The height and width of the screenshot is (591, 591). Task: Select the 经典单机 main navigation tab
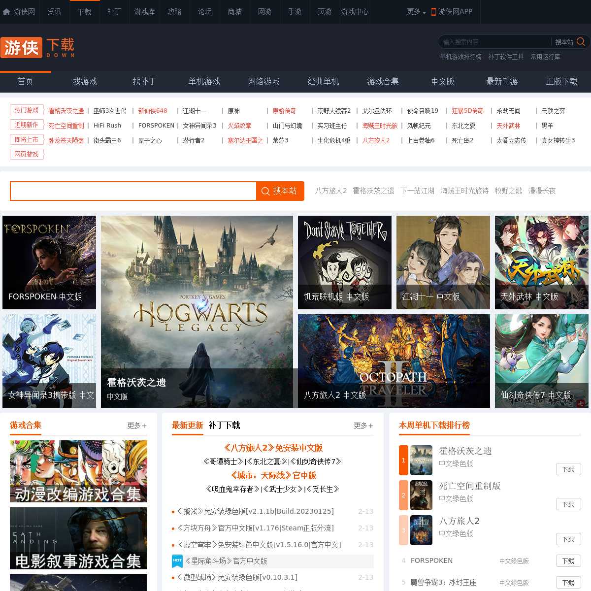(323, 81)
